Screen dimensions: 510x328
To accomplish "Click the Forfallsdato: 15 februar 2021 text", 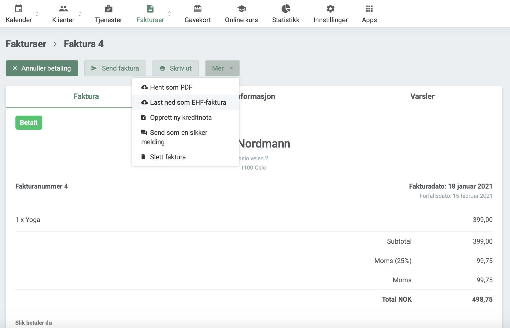I will 456,196.
